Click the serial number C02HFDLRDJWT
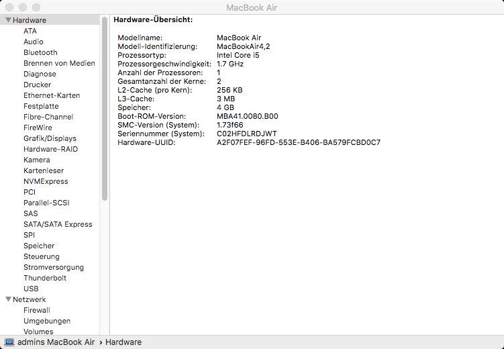504x349 pixels. (246, 134)
